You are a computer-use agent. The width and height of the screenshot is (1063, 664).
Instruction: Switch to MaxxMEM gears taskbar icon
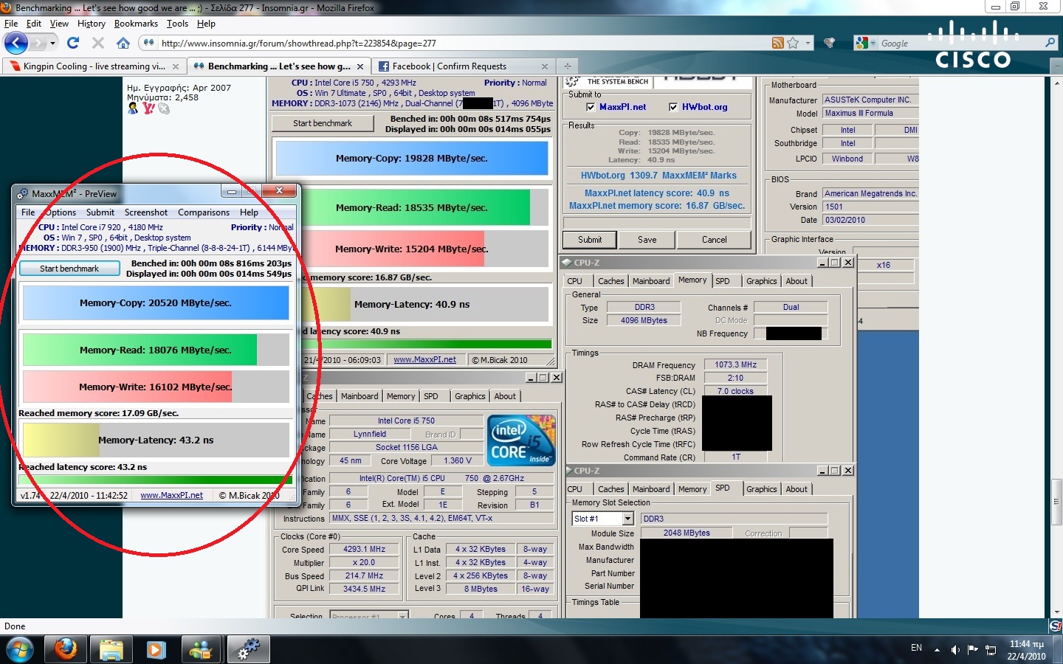pos(249,650)
